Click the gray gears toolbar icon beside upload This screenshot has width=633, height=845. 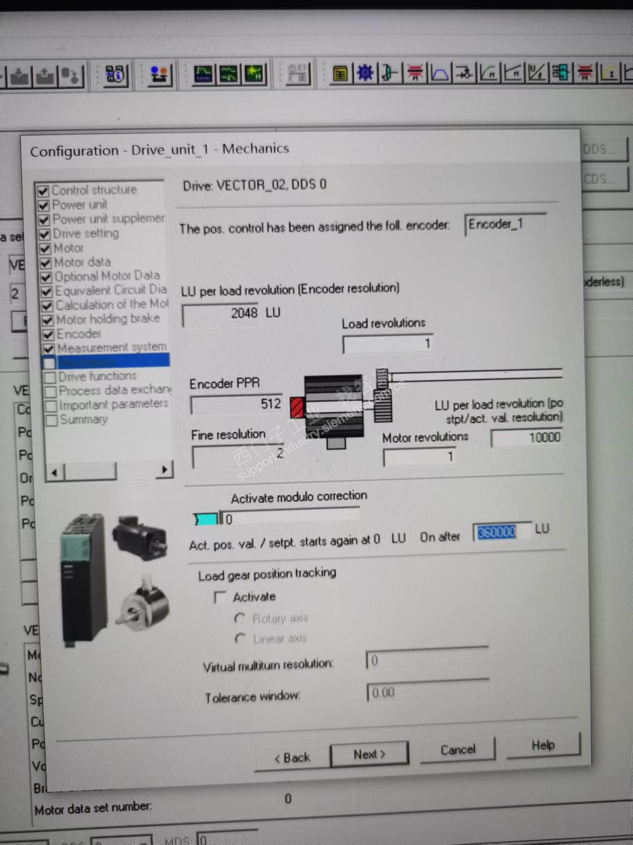click(x=70, y=76)
